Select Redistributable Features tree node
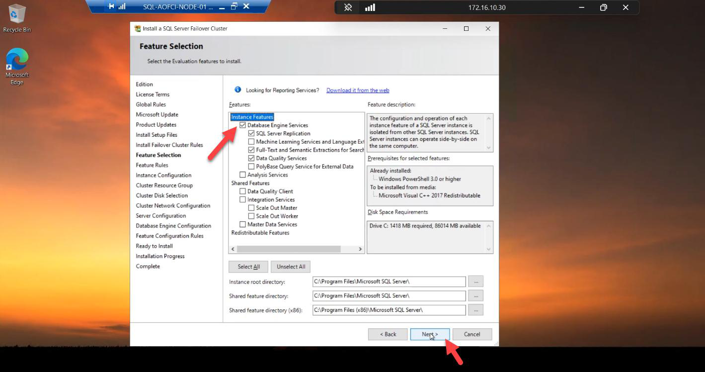Screen dimensions: 705x372 260,233
